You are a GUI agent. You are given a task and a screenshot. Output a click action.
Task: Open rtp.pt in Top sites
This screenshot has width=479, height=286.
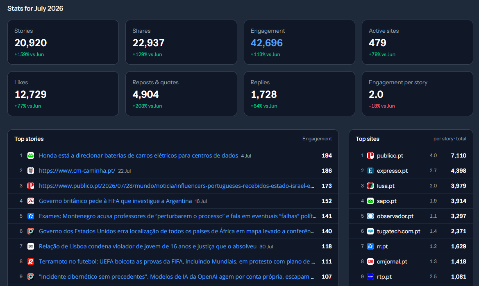(x=384, y=277)
